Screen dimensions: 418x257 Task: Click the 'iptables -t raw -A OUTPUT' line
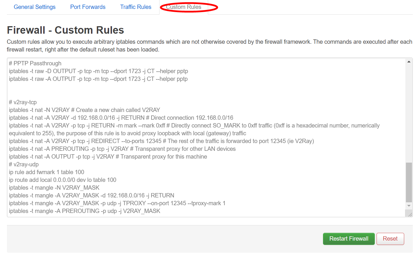pos(98,79)
